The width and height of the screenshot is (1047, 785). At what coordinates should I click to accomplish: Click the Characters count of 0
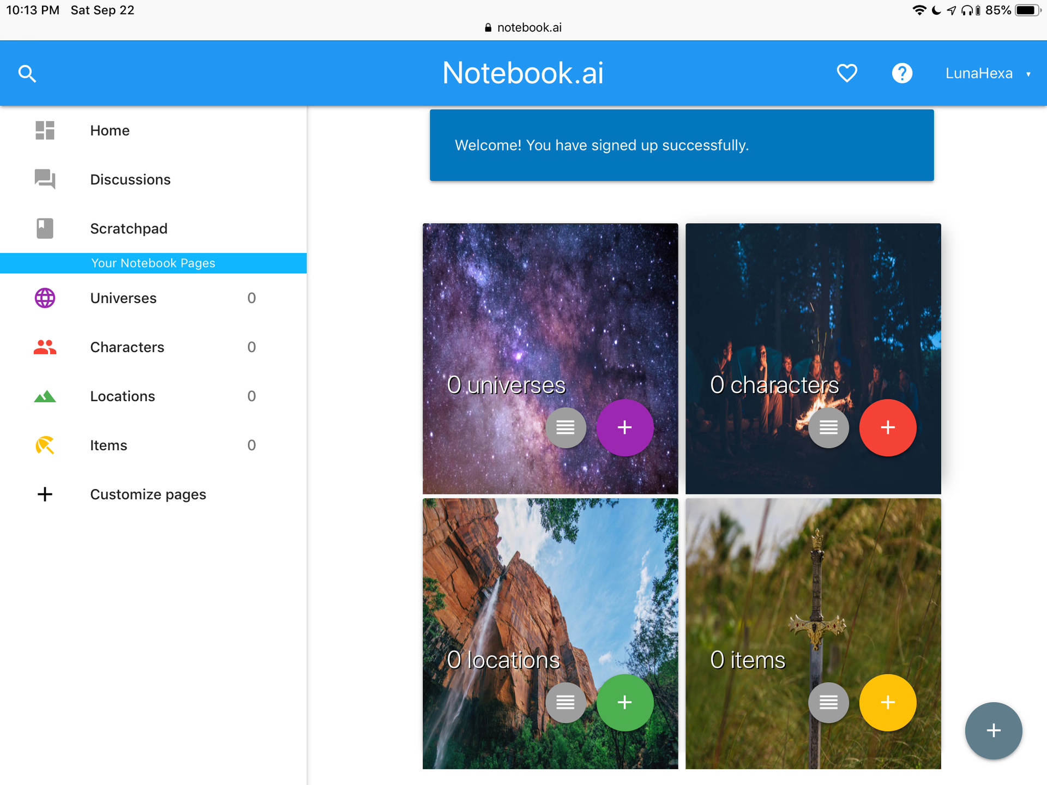click(x=251, y=347)
